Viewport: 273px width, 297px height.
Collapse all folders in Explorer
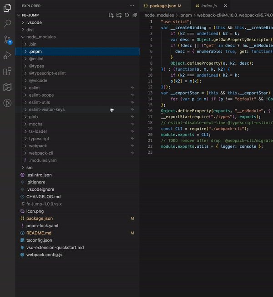pyautogui.click(x=135, y=15)
